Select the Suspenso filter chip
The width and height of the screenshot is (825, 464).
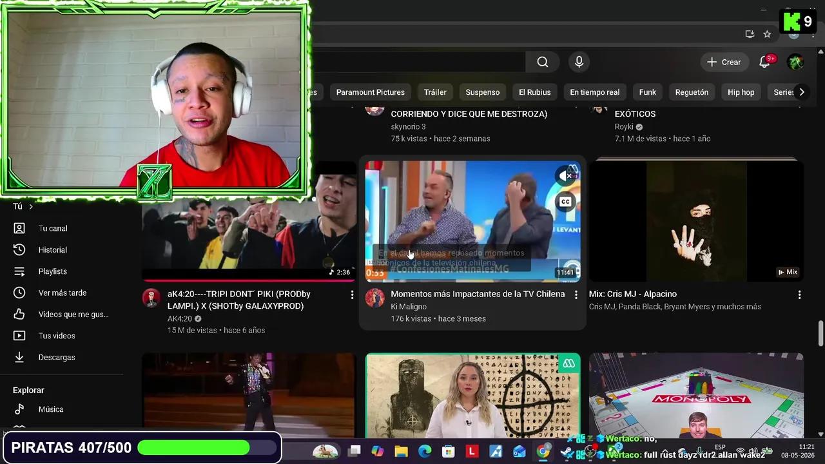(483, 92)
